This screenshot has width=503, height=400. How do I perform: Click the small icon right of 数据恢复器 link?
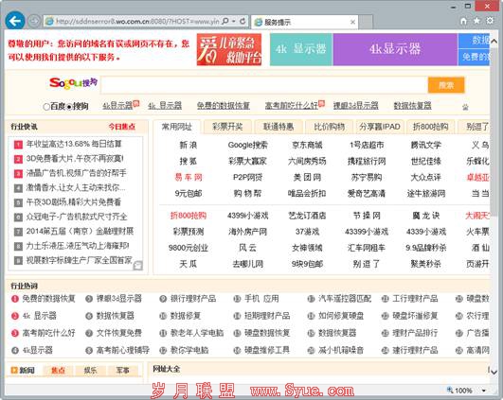(x=465, y=107)
